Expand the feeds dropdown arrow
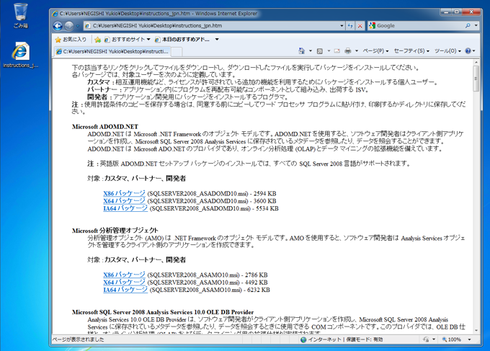The height and width of the screenshot is (351, 490). (x=329, y=50)
